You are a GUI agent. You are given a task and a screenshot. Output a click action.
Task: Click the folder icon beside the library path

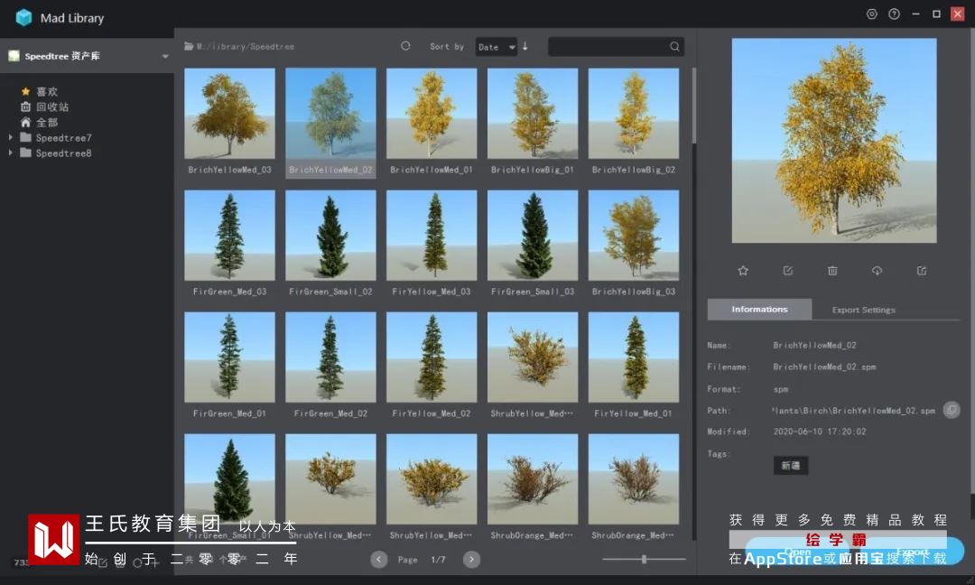click(x=189, y=46)
